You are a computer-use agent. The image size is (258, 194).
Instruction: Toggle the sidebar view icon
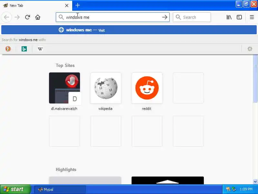pos(239,17)
